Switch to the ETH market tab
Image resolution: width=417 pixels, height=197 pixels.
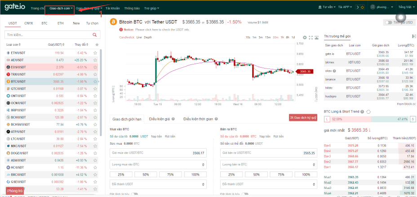point(60,23)
